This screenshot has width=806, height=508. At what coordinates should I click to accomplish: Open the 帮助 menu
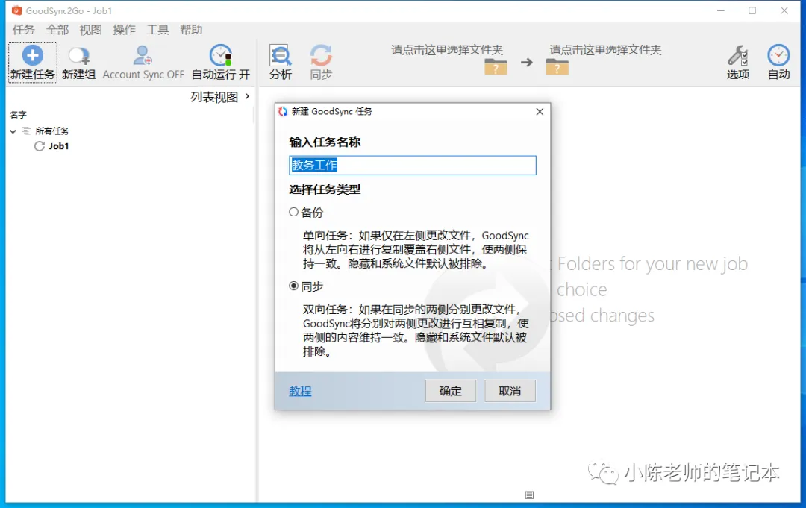point(191,30)
